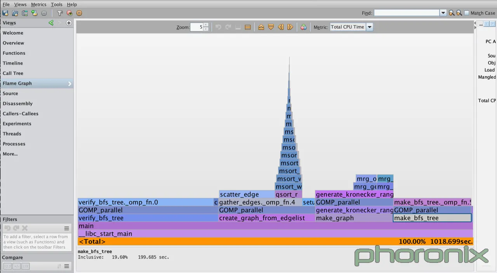Click the Find text input field
The width and height of the screenshot is (497, 273).
point(407,13)
